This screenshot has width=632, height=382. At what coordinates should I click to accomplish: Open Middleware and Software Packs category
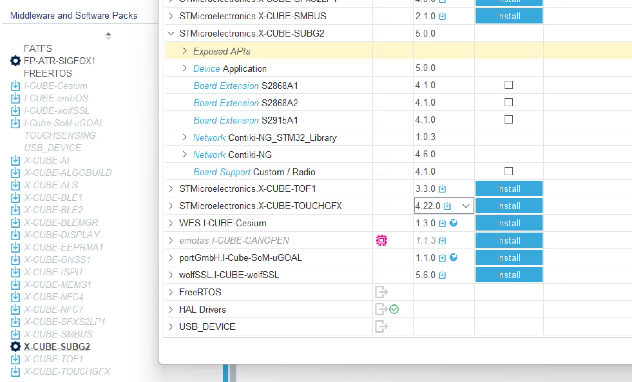[x=74, y=16]
